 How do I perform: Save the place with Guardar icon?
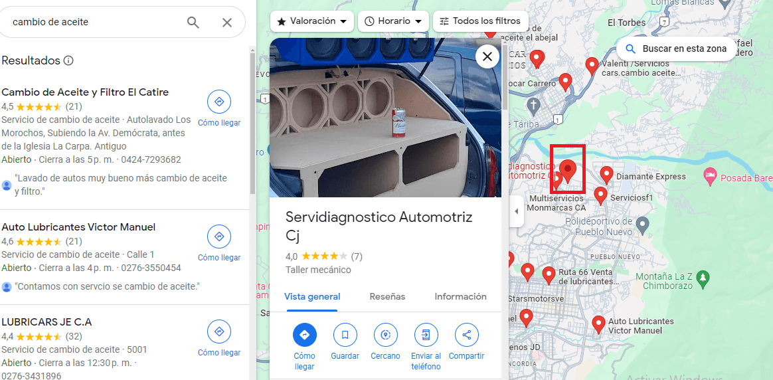click(x=345, y=335)
